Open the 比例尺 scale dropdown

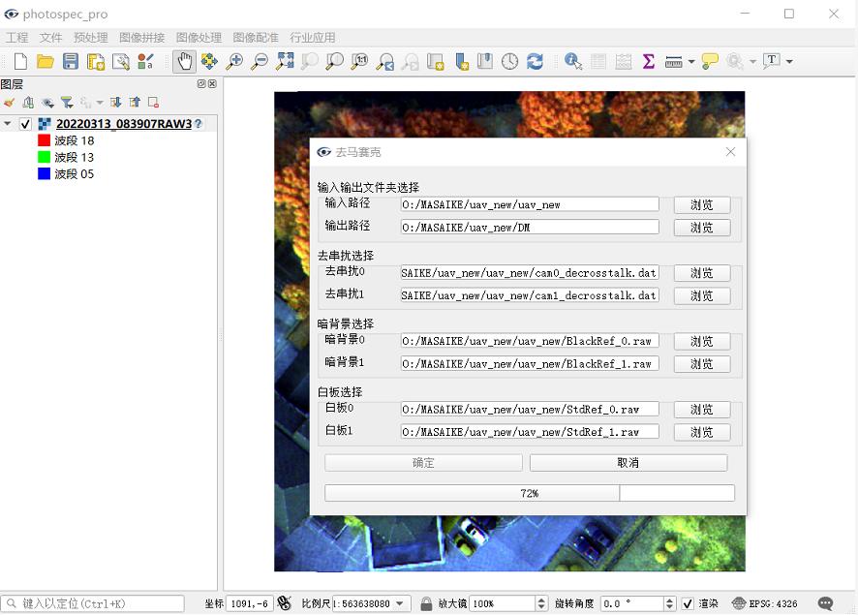pos(400,603)
